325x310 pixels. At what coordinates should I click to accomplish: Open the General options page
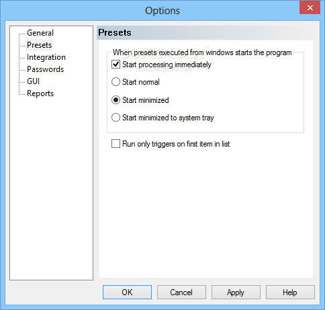[40, 33]
